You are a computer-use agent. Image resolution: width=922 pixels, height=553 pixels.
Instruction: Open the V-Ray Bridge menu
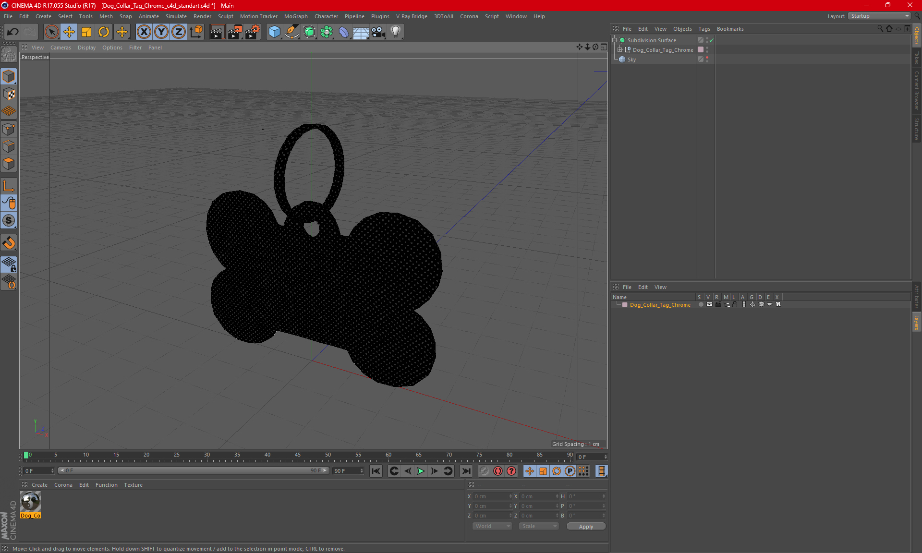(412, 16)
